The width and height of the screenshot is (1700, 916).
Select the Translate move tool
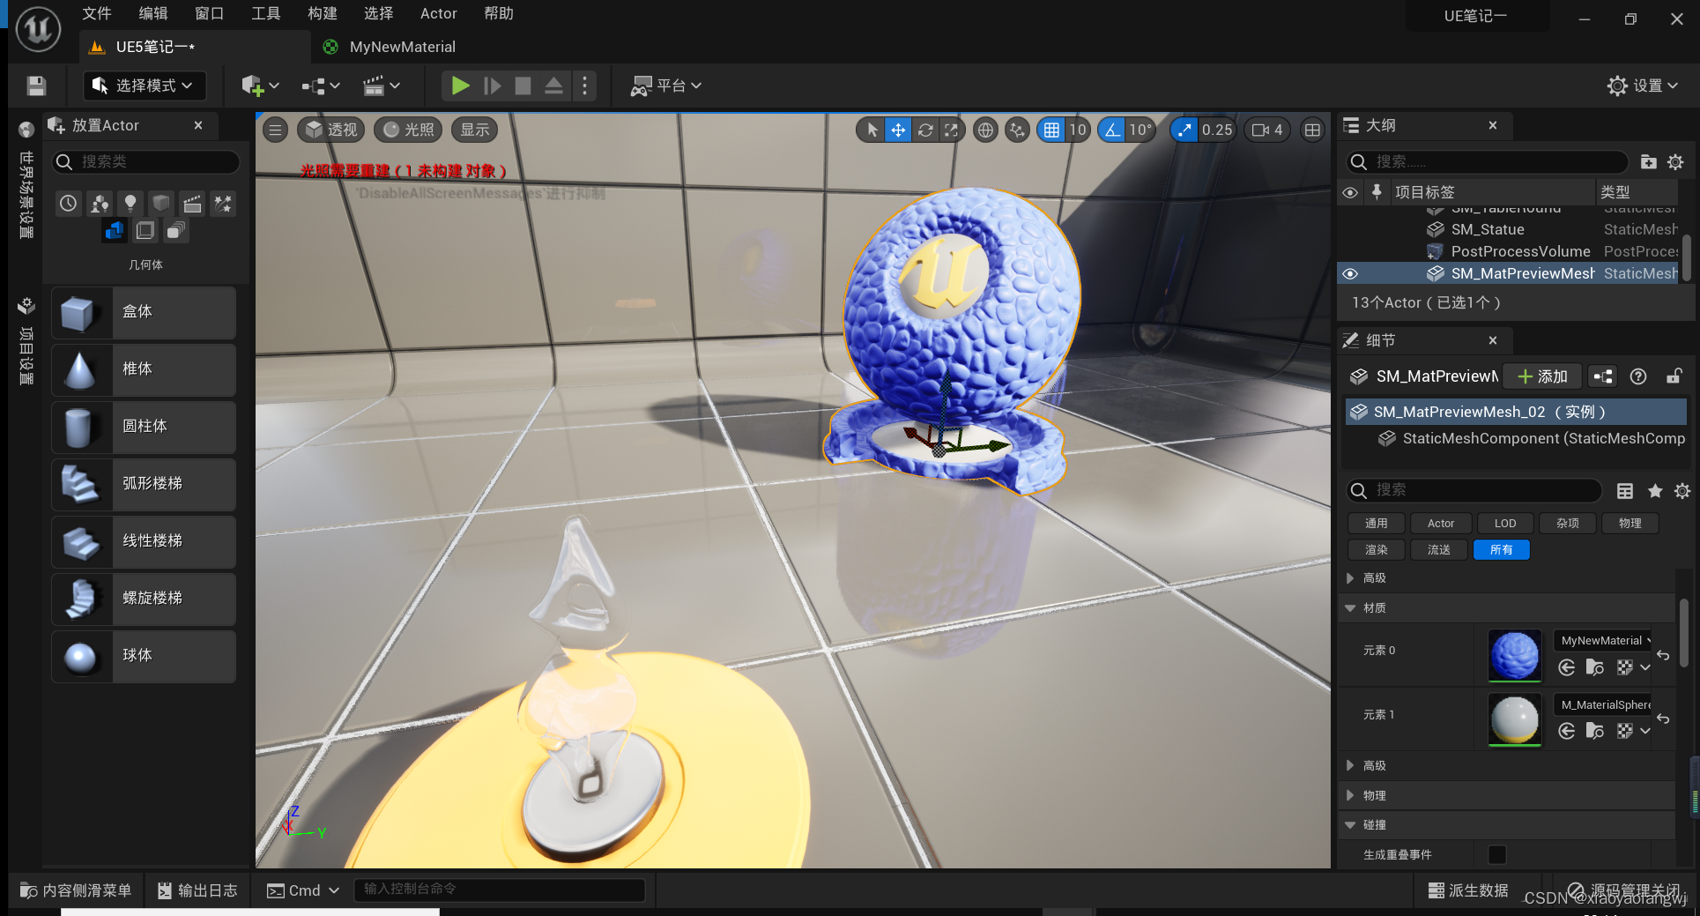(898, 130)
